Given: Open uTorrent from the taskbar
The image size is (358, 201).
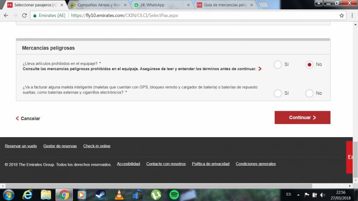Looking at the screenshot, I should pyautogui.click(x=156, y=195).
